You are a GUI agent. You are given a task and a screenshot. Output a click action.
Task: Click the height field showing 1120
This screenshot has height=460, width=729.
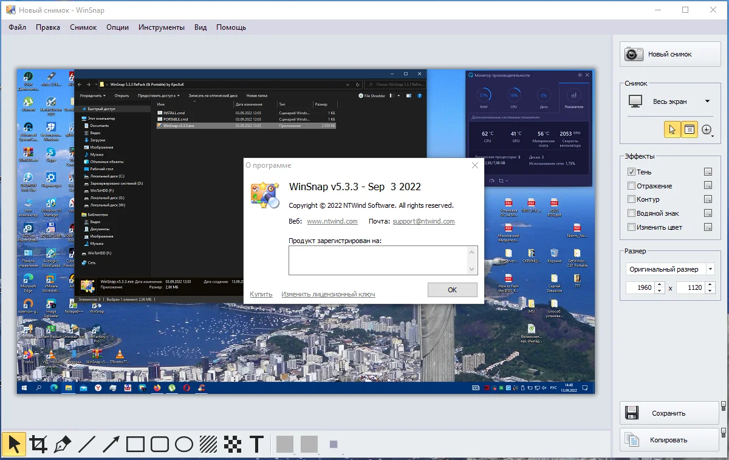(691, 287)
